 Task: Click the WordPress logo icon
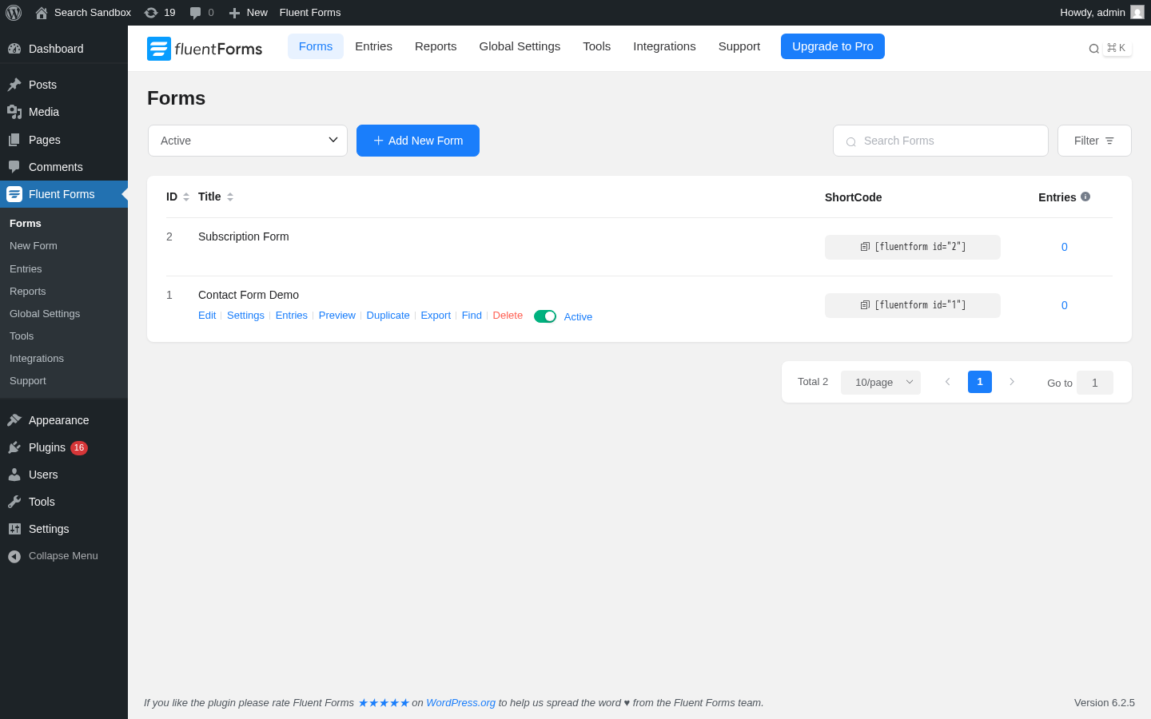14,13
